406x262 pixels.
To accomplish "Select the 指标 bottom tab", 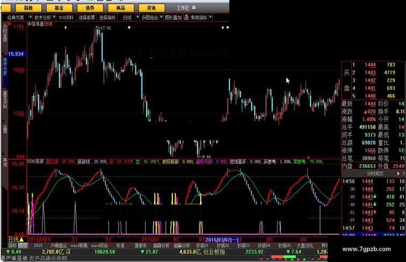I will click(x=12, y=245).
